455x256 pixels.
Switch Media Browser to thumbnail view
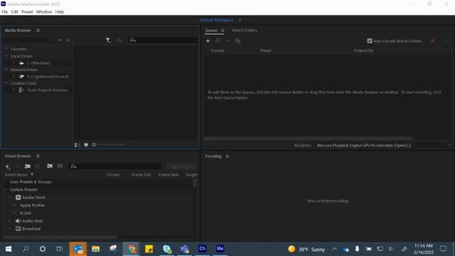pyautogui.click(x=86, y=144)
